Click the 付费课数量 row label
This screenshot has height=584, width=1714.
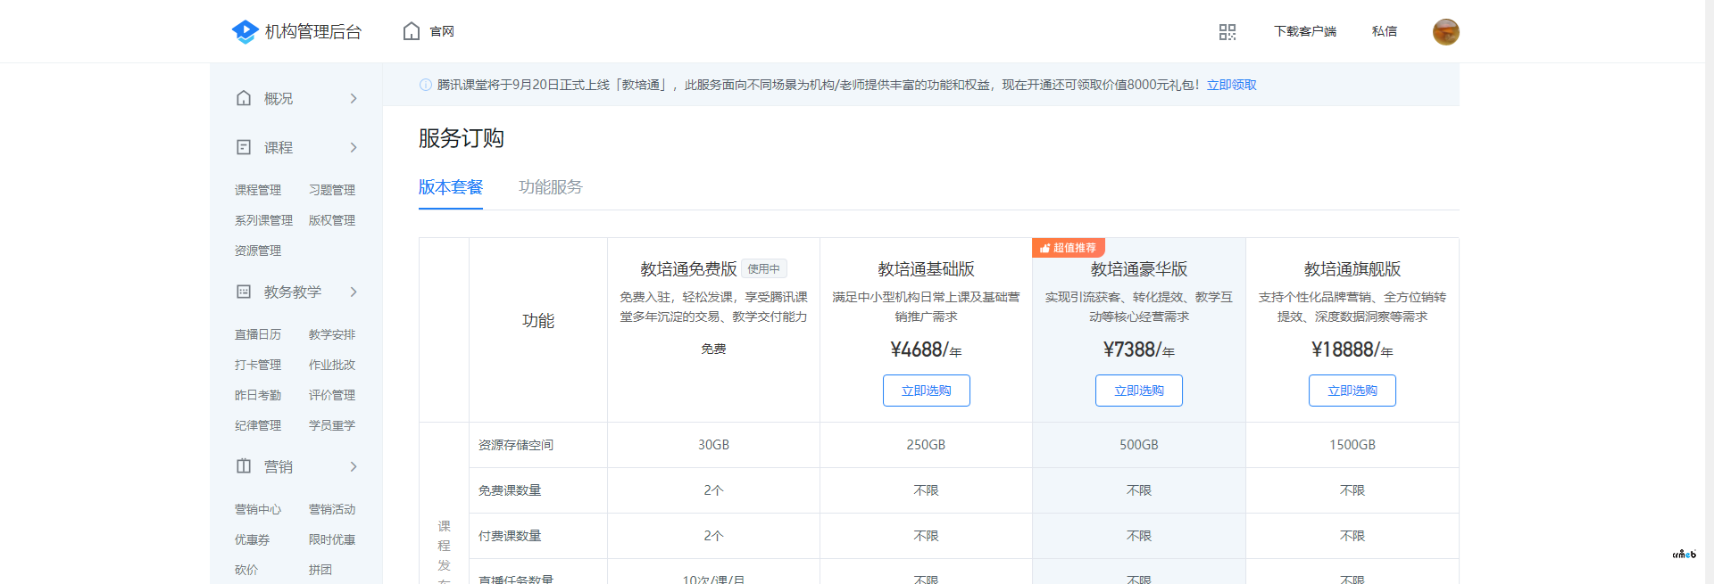click(510, 536)
